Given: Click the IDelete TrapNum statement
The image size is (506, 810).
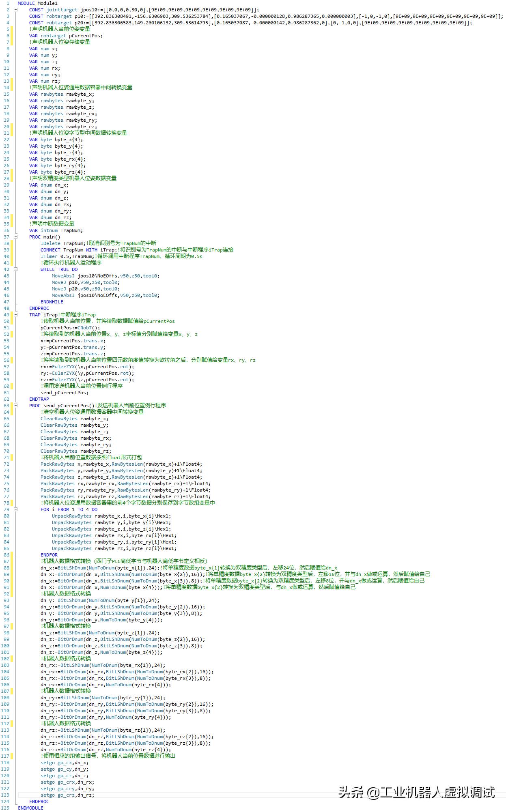Looking at the screenshot, I should click(x=63, y=243).
